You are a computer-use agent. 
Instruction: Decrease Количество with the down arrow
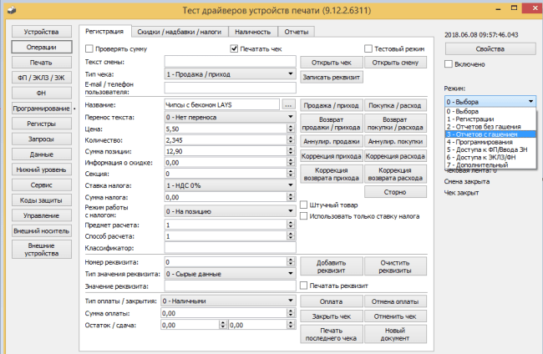coord(291,142)
